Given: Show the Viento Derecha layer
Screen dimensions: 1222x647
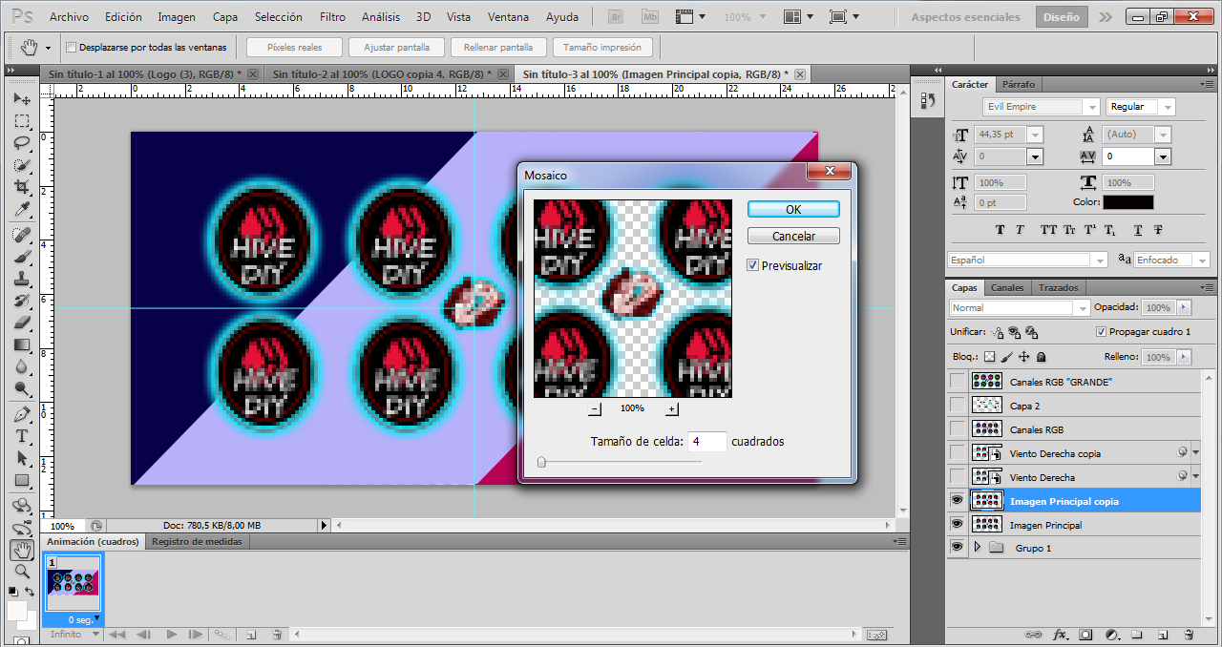Looking at the screenshot, I should (957, 476).
